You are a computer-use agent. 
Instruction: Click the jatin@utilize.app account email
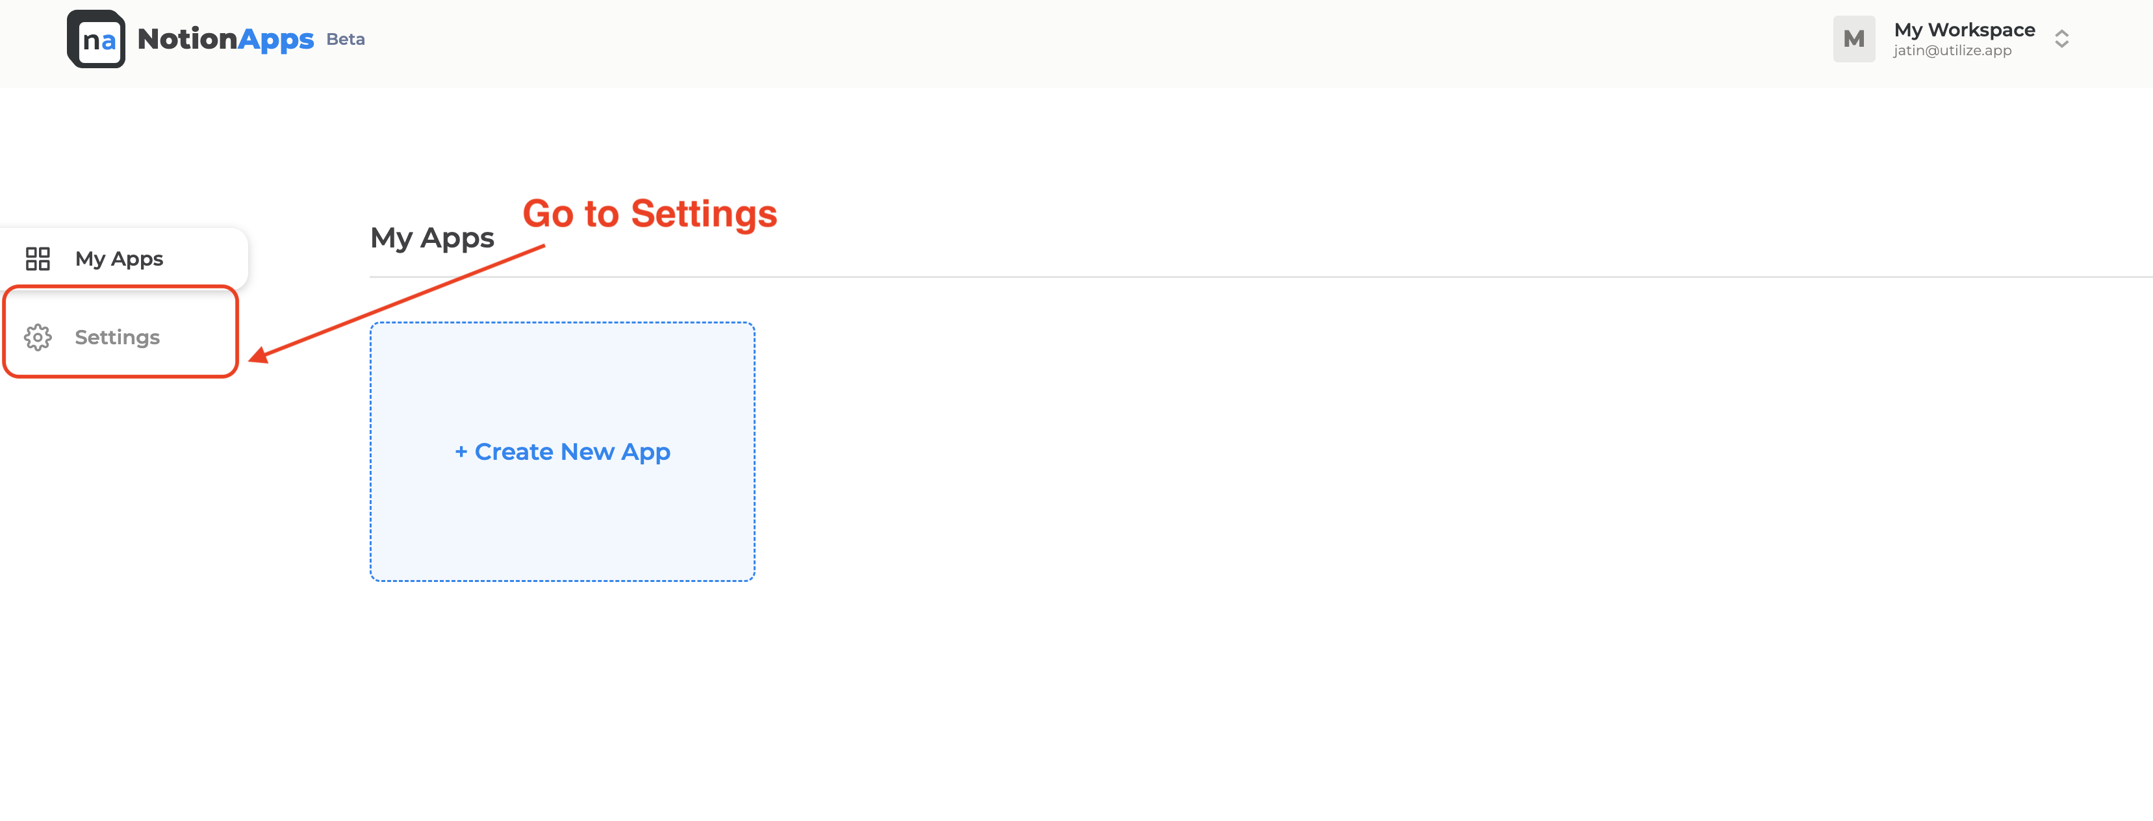coord(1952,51)
